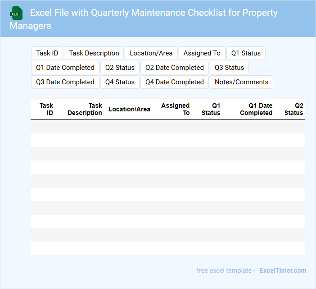Image resolution: width=316 pixels, height=289 pixels.
Task: Click the first empty table row
Action: coord(167,127)
